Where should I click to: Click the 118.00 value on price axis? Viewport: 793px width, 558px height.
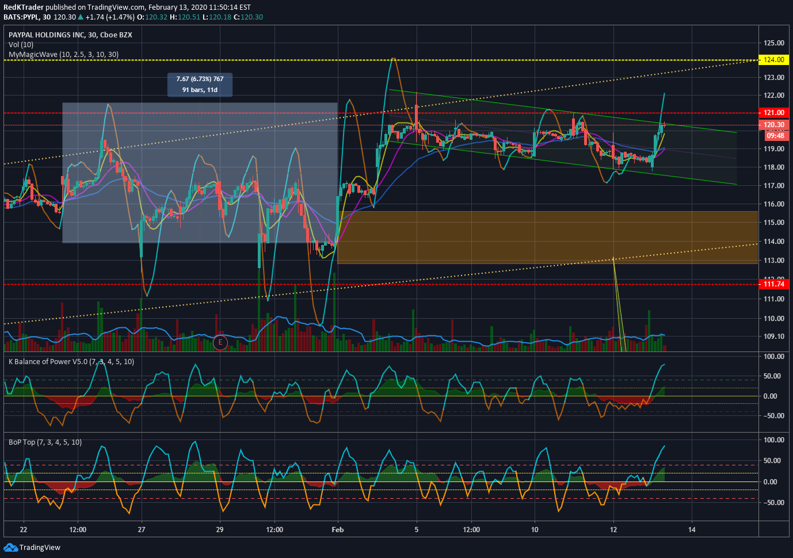[x=774, y=167]
